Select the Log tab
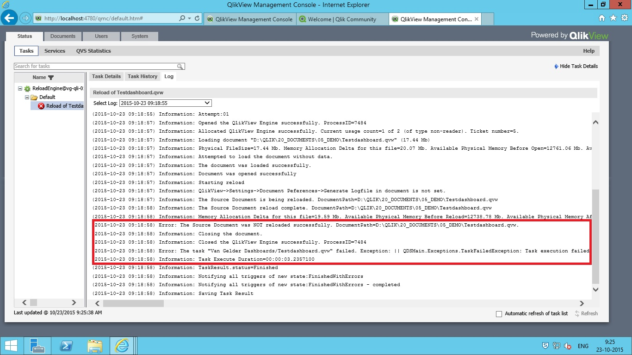This screenshot has height=355, width=632. click(169, 76)
